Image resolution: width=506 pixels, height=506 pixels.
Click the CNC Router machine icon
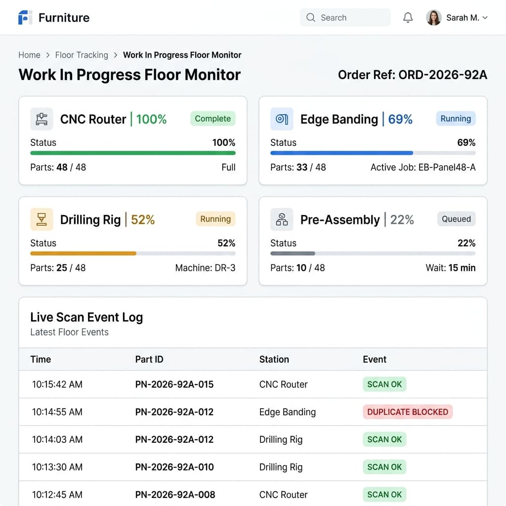tap(42, 119)
